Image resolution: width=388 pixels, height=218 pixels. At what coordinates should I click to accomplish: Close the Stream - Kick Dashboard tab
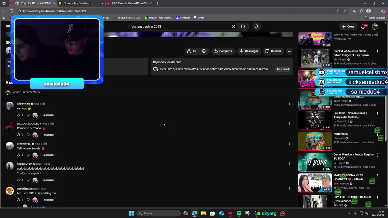102,3
